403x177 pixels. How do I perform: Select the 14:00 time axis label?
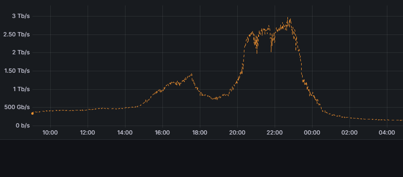pos(125,133)
